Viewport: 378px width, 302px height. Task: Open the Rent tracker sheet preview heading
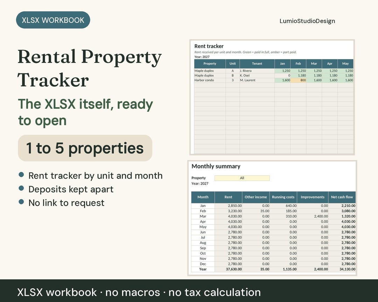click(x=209, y=46)
